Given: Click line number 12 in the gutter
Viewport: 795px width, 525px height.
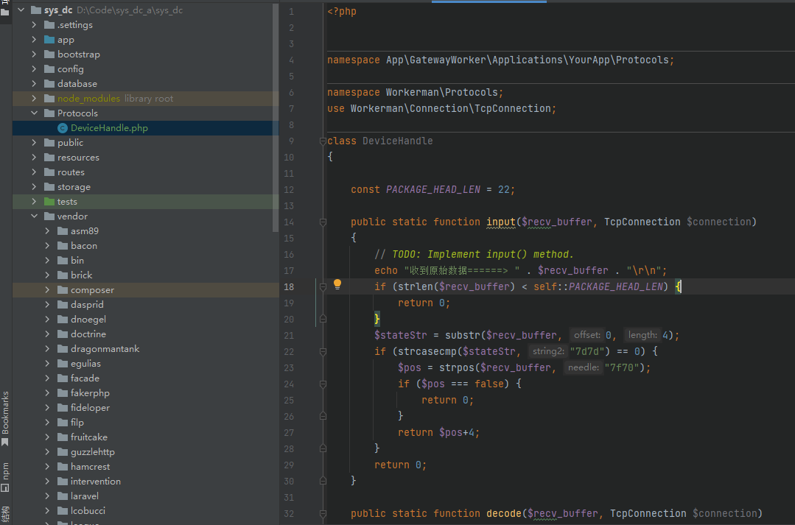Looking at the screenshot, I should pyautogui.click(x=289, y=189).
